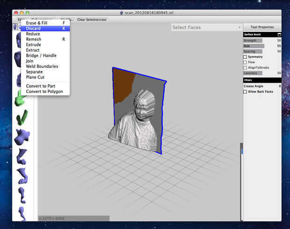
Task: Click the Filters section header
Action: click(x=262, y=80)
